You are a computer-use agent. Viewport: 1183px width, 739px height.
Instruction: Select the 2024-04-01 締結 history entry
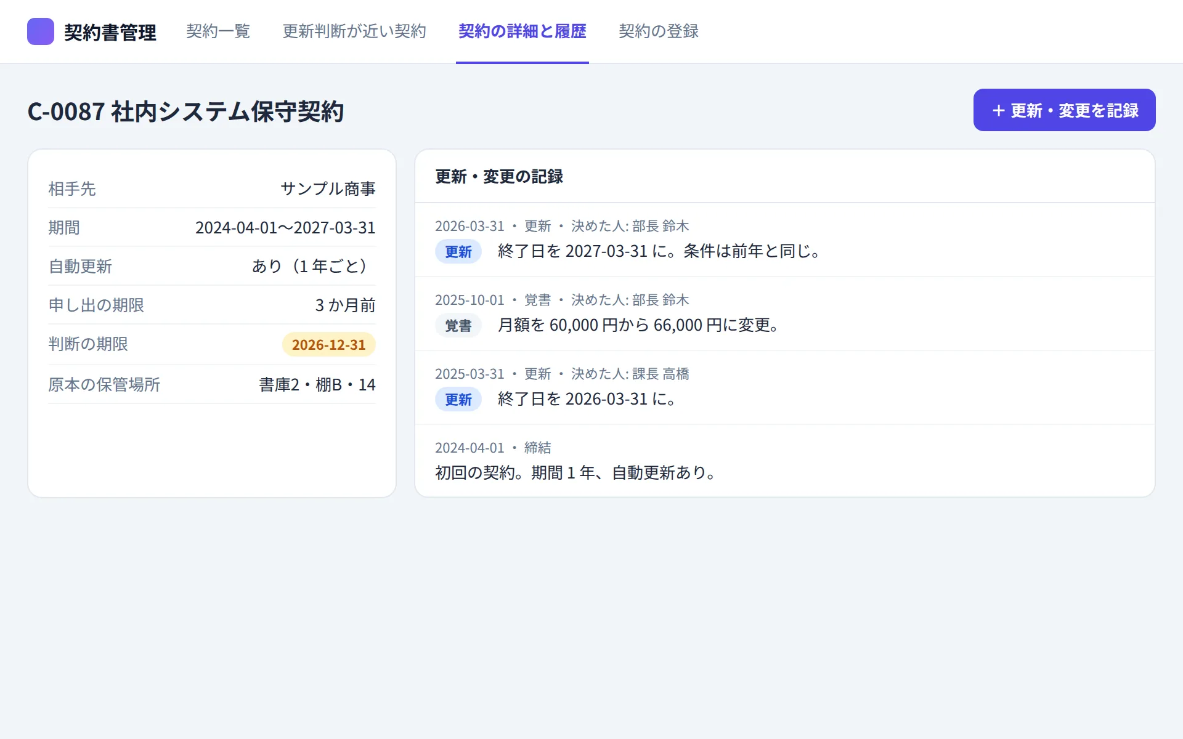(x=785, y=461)
